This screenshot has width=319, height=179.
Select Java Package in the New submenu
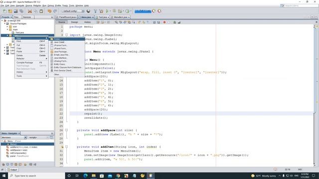[x=67, y=52]
